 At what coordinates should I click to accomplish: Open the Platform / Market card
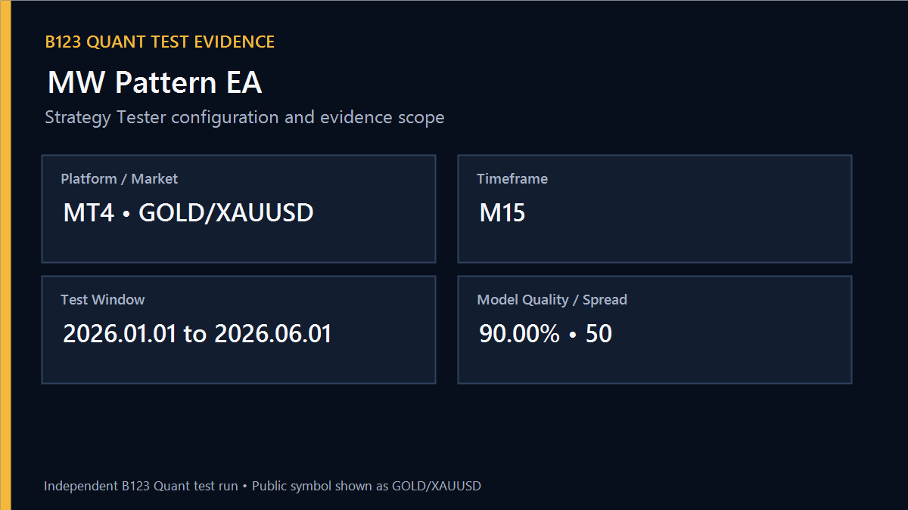point(238,209)
